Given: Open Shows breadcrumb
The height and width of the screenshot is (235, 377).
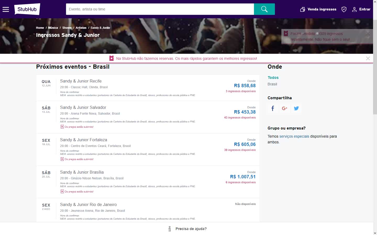Looking at the screenshot, I should click(67, 28).
